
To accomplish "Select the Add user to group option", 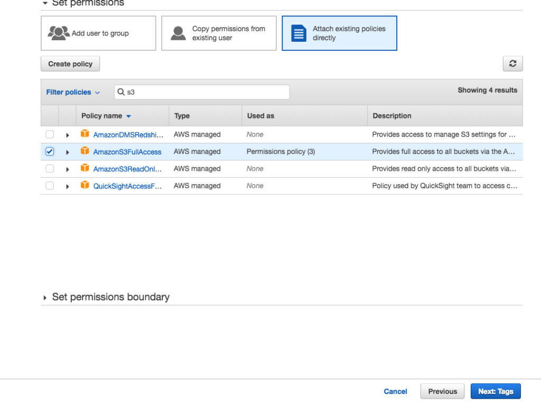I will [x=98, y=33].
